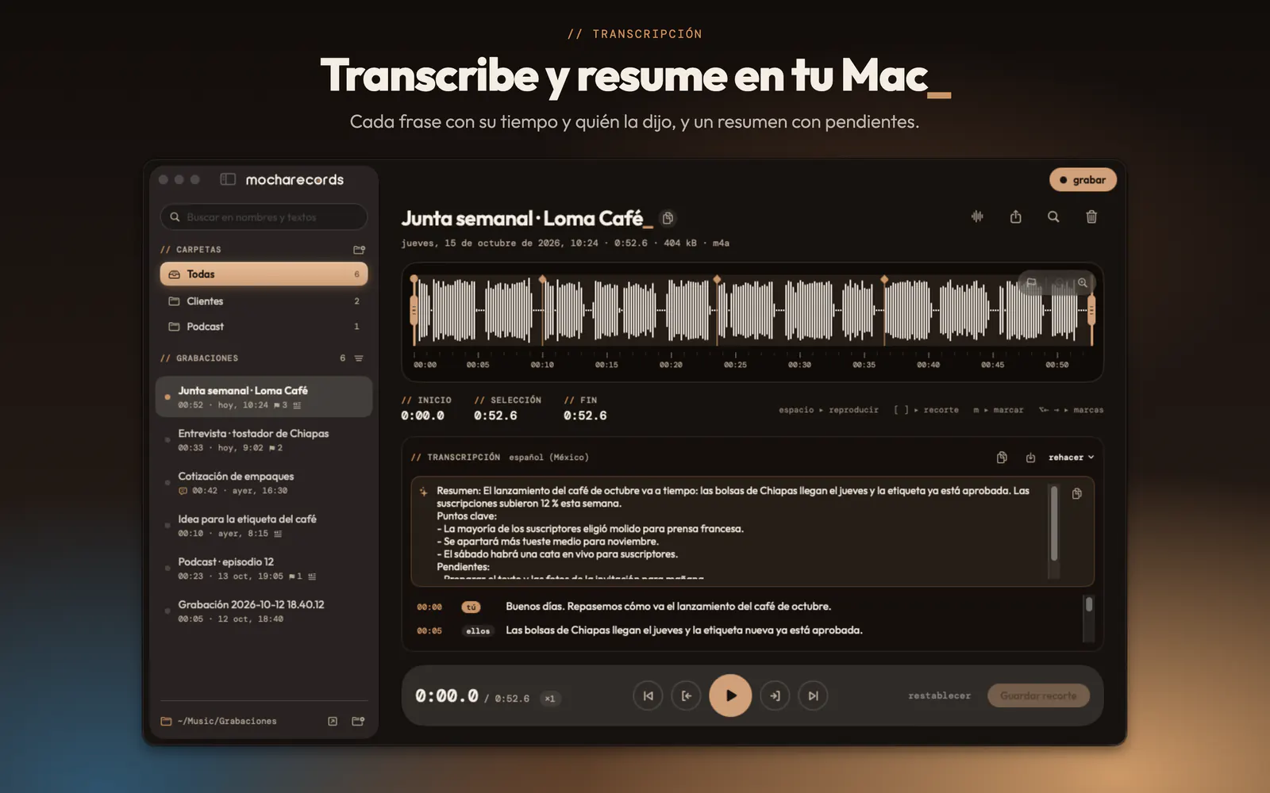Screen dimensions: 1270x793
Task: Toggle the sidebar panel icon
Action: pyautogui.click(x=228, y=179)
